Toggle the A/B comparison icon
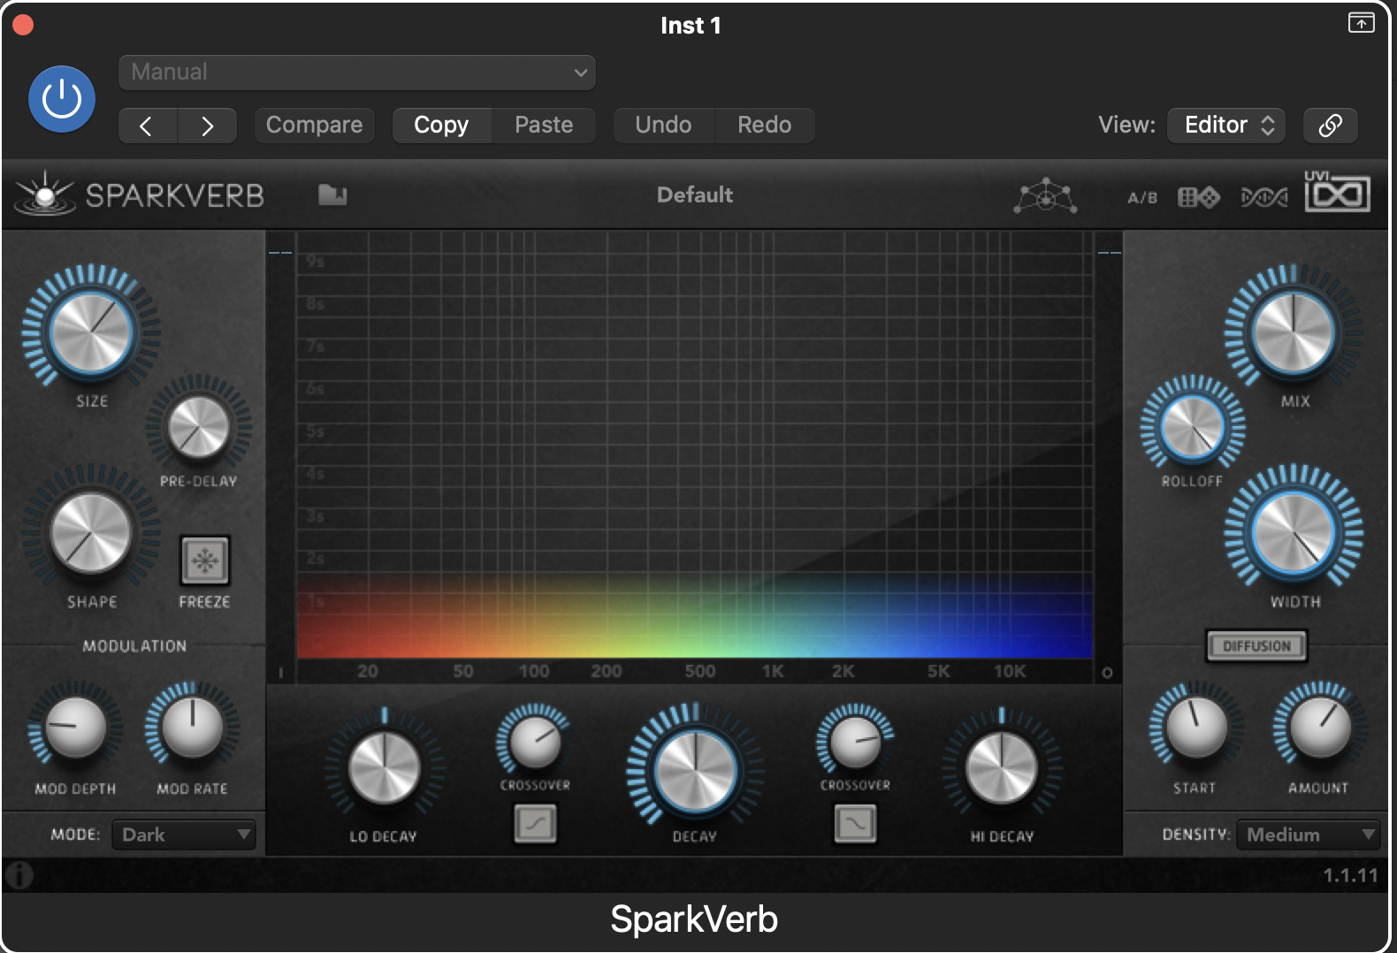The width and height of the screenshot is (1397, 953). [x=1141, y=197]
